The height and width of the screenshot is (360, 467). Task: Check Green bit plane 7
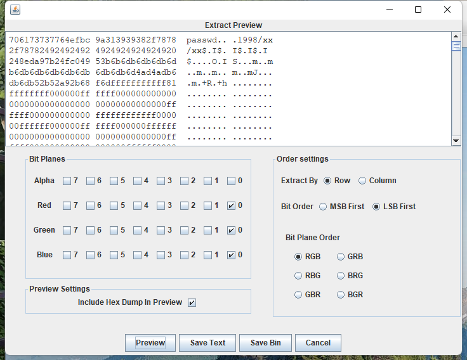tap(67, 230)
